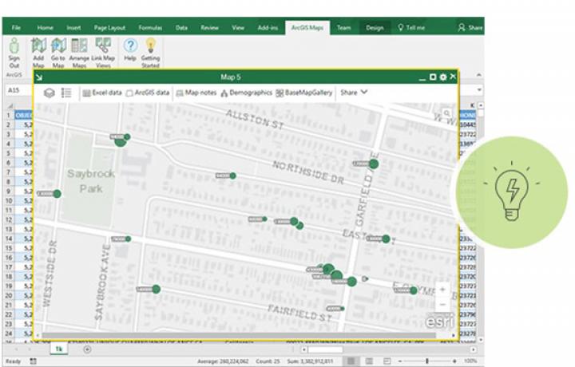
Task: Collapse the ribbon with the chevron
Action: (x=479, y=75)
